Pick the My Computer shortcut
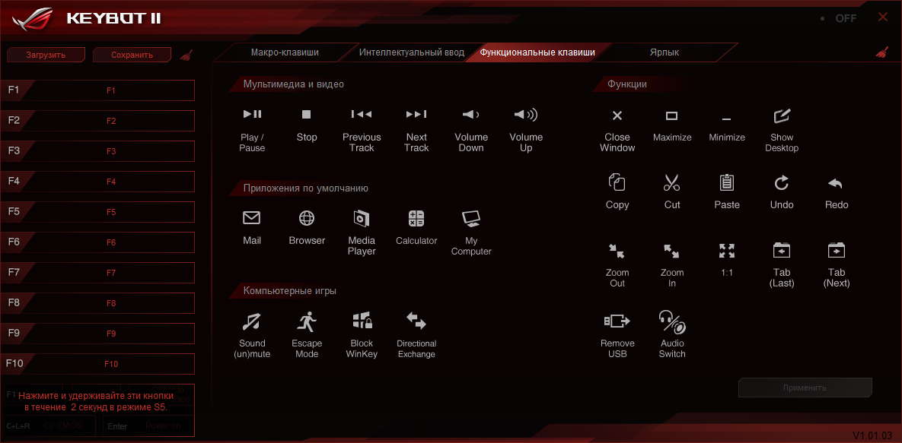Screen dimensions: 902x443 point(471,218)
